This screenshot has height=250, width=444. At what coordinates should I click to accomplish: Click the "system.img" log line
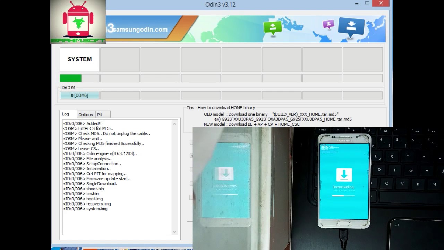coord(85,209)
